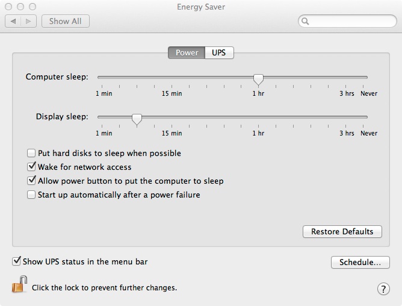This screenshot has width=402, height=306.
Task: Uncheck Show UPS status in the menu bar
Action: click(x=16, y=261)
